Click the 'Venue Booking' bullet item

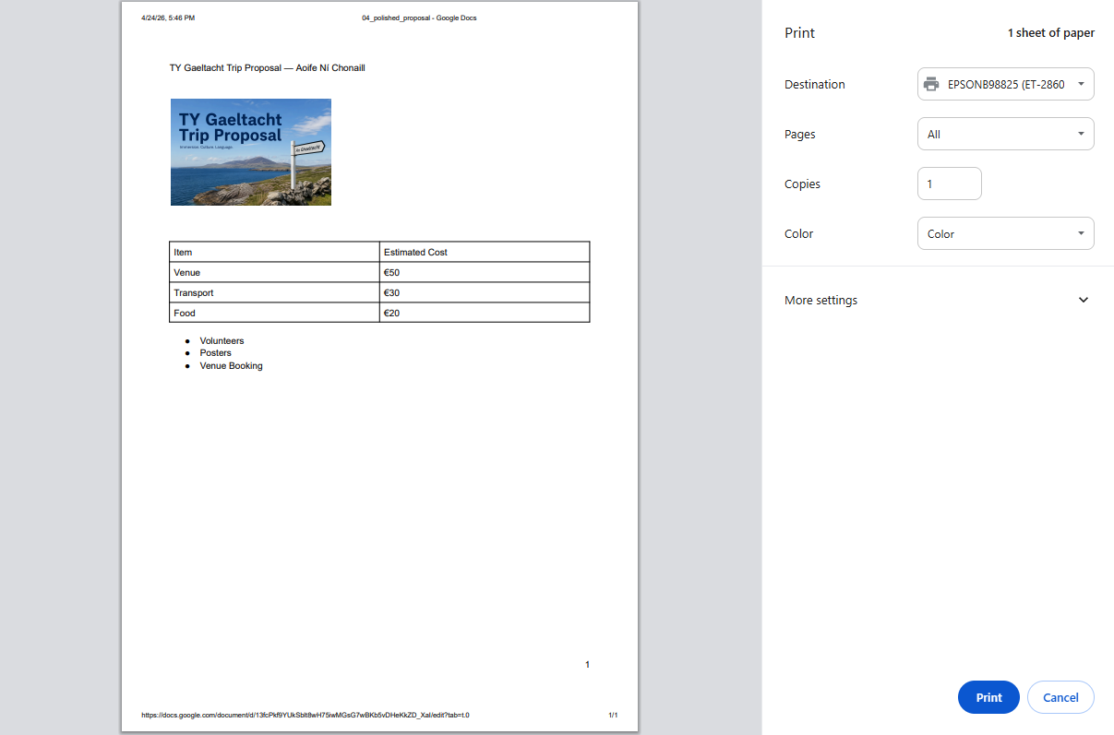coord(231,365)
